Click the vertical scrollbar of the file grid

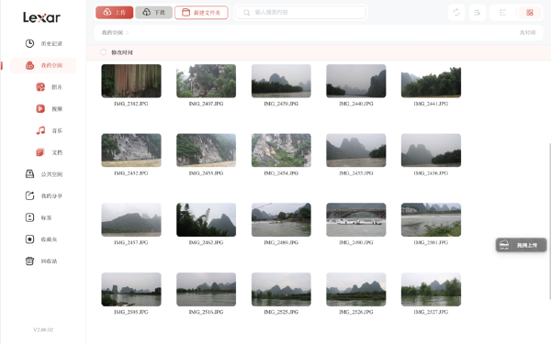point(549,221)
